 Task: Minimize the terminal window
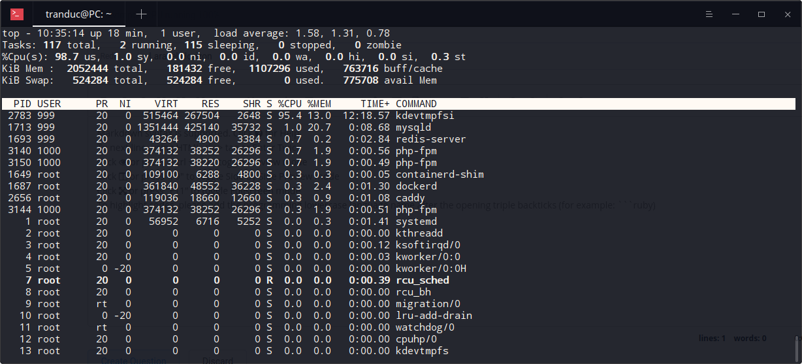[x=735, y=14]
